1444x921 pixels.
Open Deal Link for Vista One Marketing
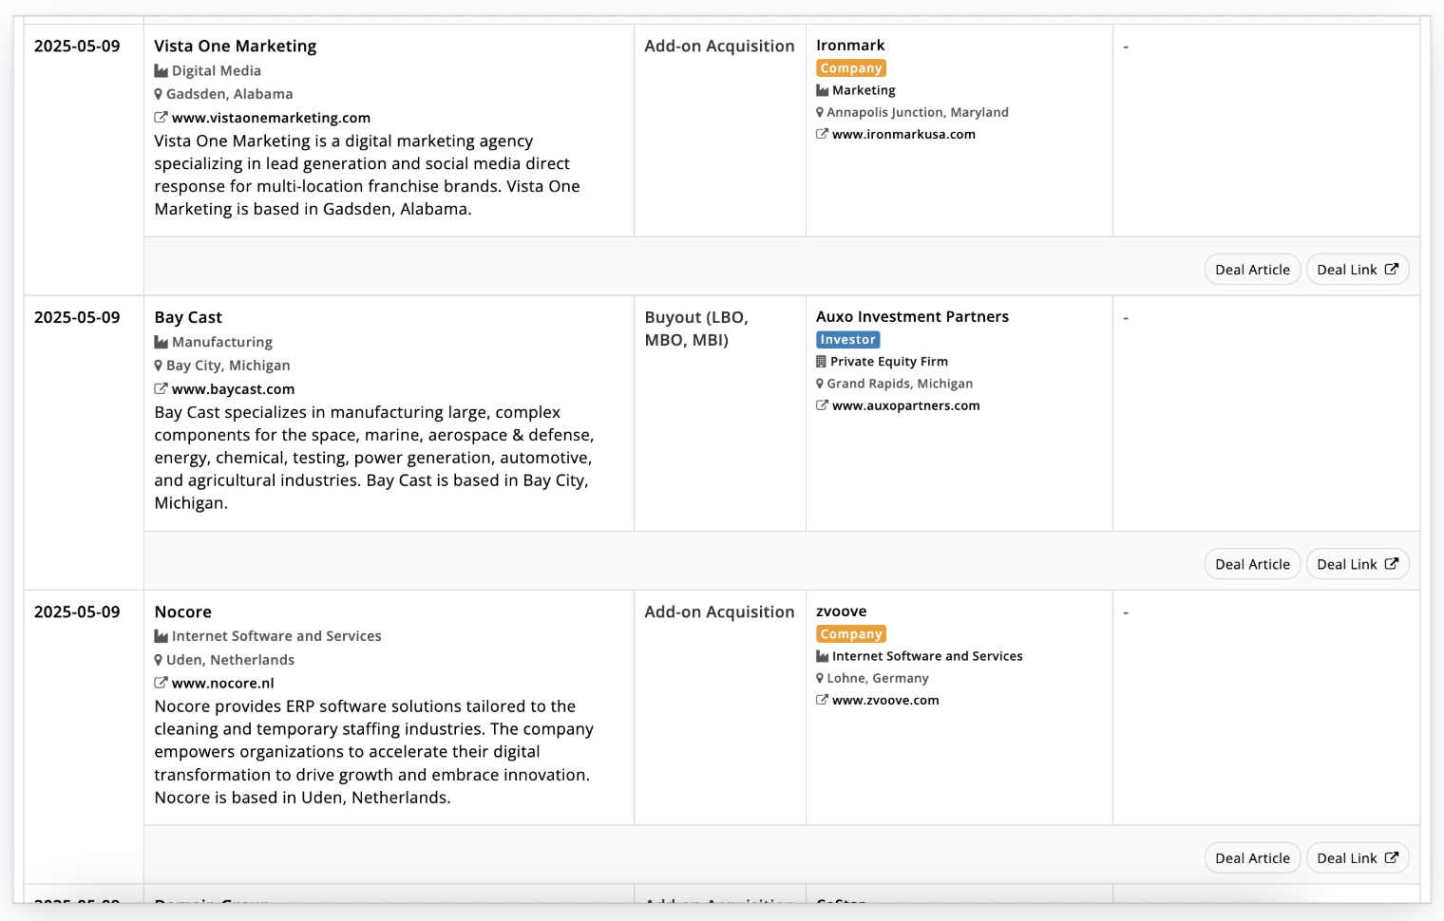pyautogui.click(x=1357, y=270)
